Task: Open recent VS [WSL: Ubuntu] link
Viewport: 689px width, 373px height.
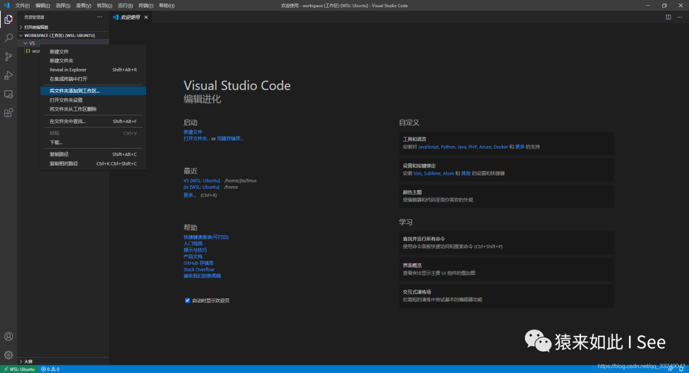Action: click(x=202, y=180)
